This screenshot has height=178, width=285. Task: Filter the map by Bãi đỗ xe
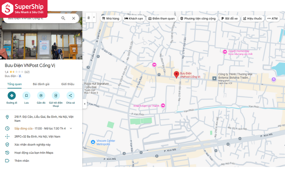[229, 19]
